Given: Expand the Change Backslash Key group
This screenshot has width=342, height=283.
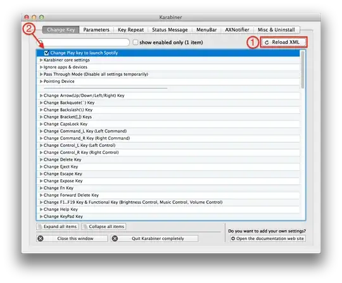Looking at the screenshot, I should click(41, 110).
